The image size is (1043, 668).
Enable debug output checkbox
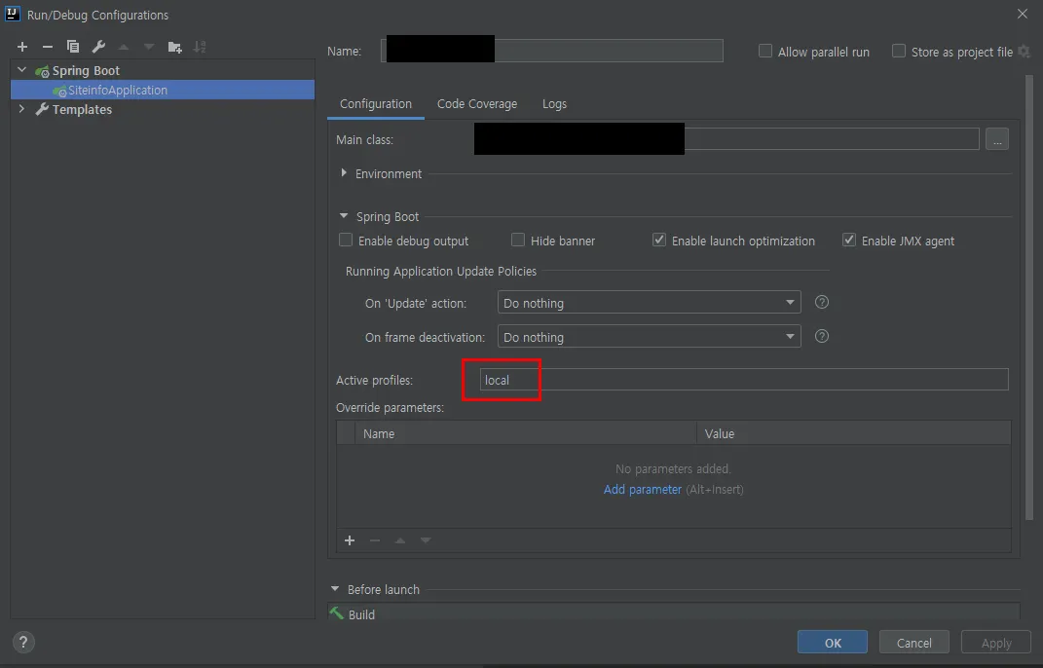tap(346, 240)
